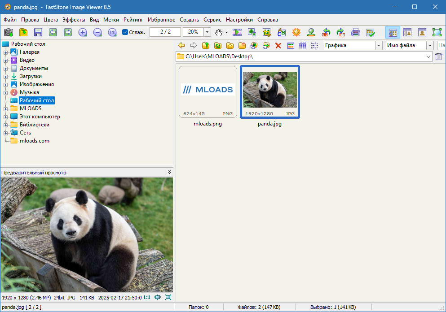Rotate the image right 90 degrees
The image size is (446, 312).
tap(341, 32)
